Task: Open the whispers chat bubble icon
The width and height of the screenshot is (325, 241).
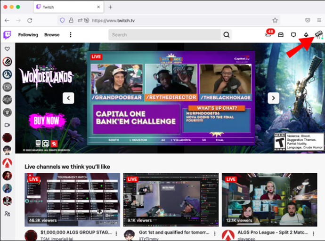Action: pyautogui.click(x=293, y=35)
